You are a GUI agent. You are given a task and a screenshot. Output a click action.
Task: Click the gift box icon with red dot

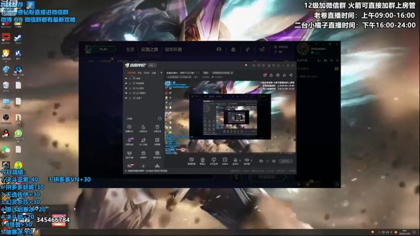tap(265, 75)
